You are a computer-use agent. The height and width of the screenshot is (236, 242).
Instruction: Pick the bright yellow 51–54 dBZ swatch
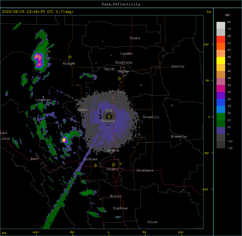[x=221, y=61]
